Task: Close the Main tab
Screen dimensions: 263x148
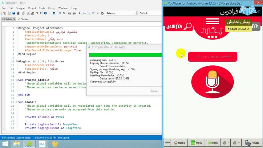Action: pyautogui.click(x=14, y=19)
